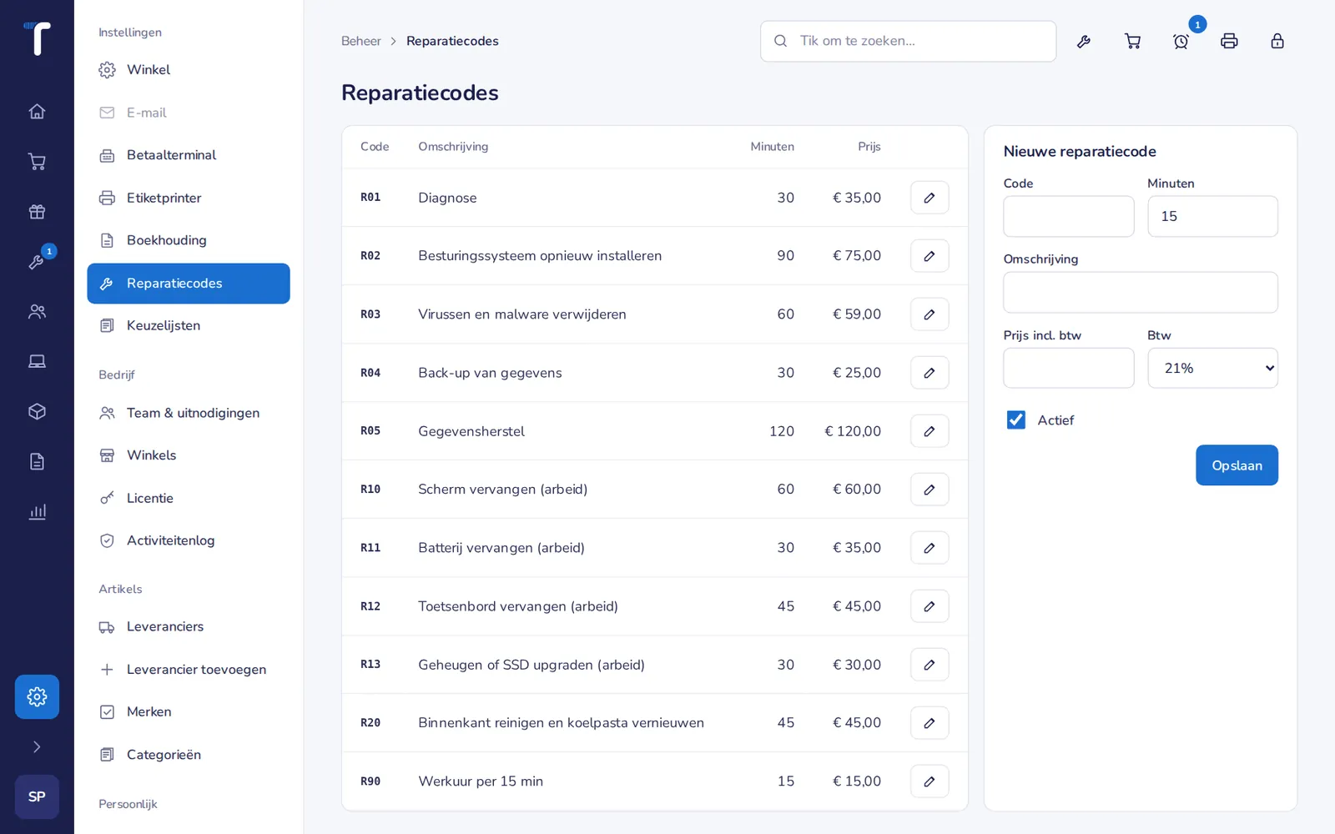This screenshot has height=834, width=1335.
Task: Edit repair code R01 Diagnose
Action: (x=929, y=198)
